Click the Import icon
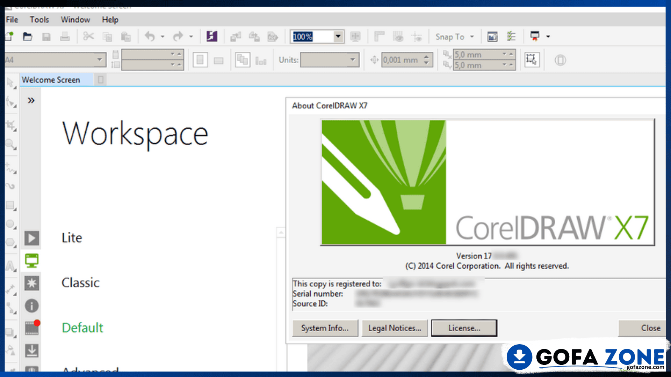Screen dimensions: 671x377 click(236, 36)
